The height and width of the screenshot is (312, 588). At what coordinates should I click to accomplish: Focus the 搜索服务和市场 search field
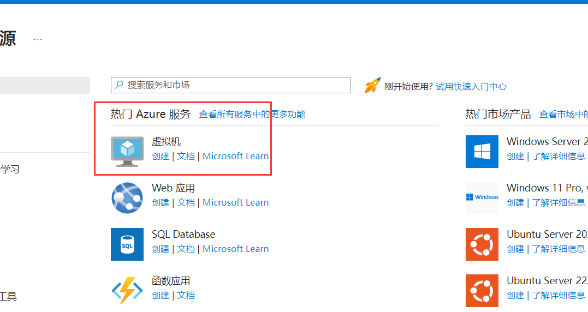coord(235,85)
